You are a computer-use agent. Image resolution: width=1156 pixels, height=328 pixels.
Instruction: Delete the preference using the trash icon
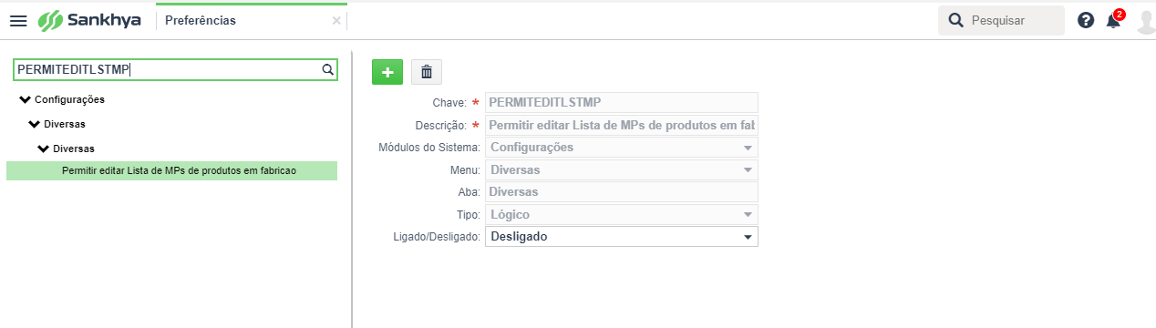coord(427,72)
